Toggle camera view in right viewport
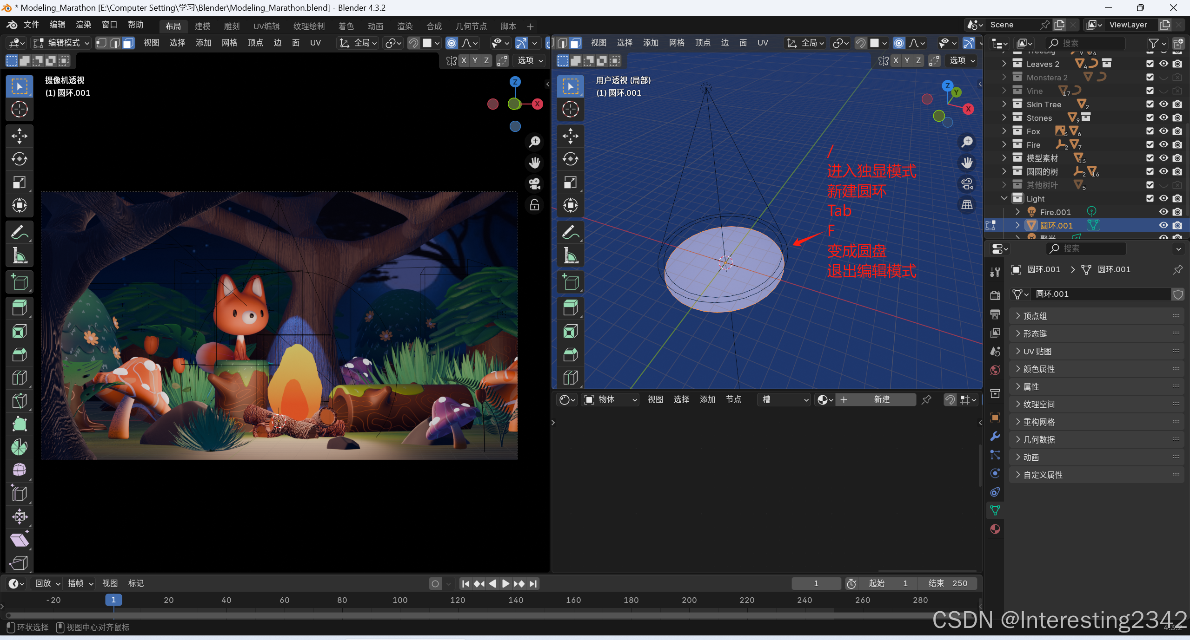 967,184
